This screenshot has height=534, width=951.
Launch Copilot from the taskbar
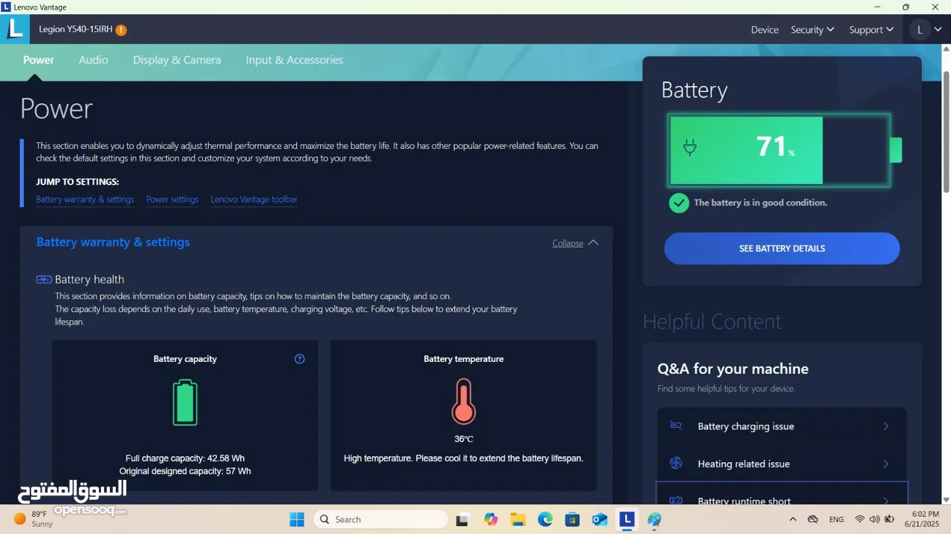pos(490,519)
